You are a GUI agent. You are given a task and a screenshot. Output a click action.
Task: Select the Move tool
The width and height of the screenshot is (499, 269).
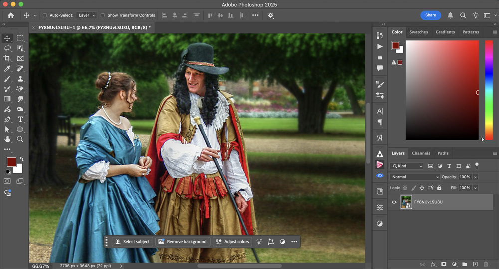click(7, 38)
